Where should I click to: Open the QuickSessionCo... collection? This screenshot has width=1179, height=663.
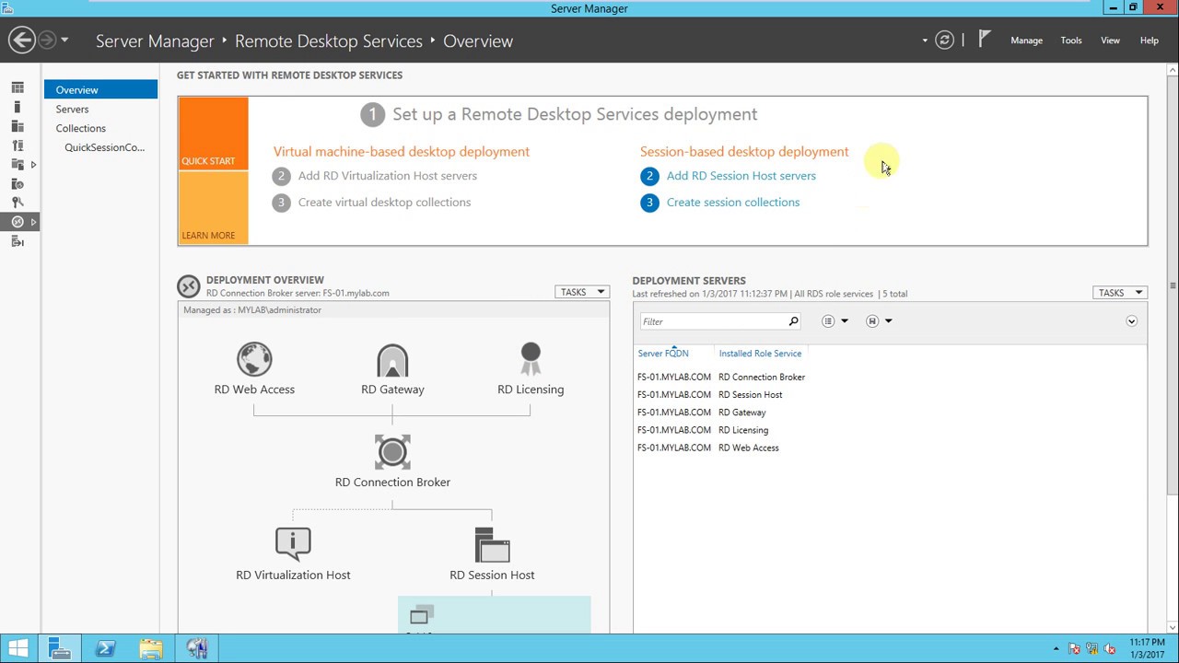coord(104,148)
